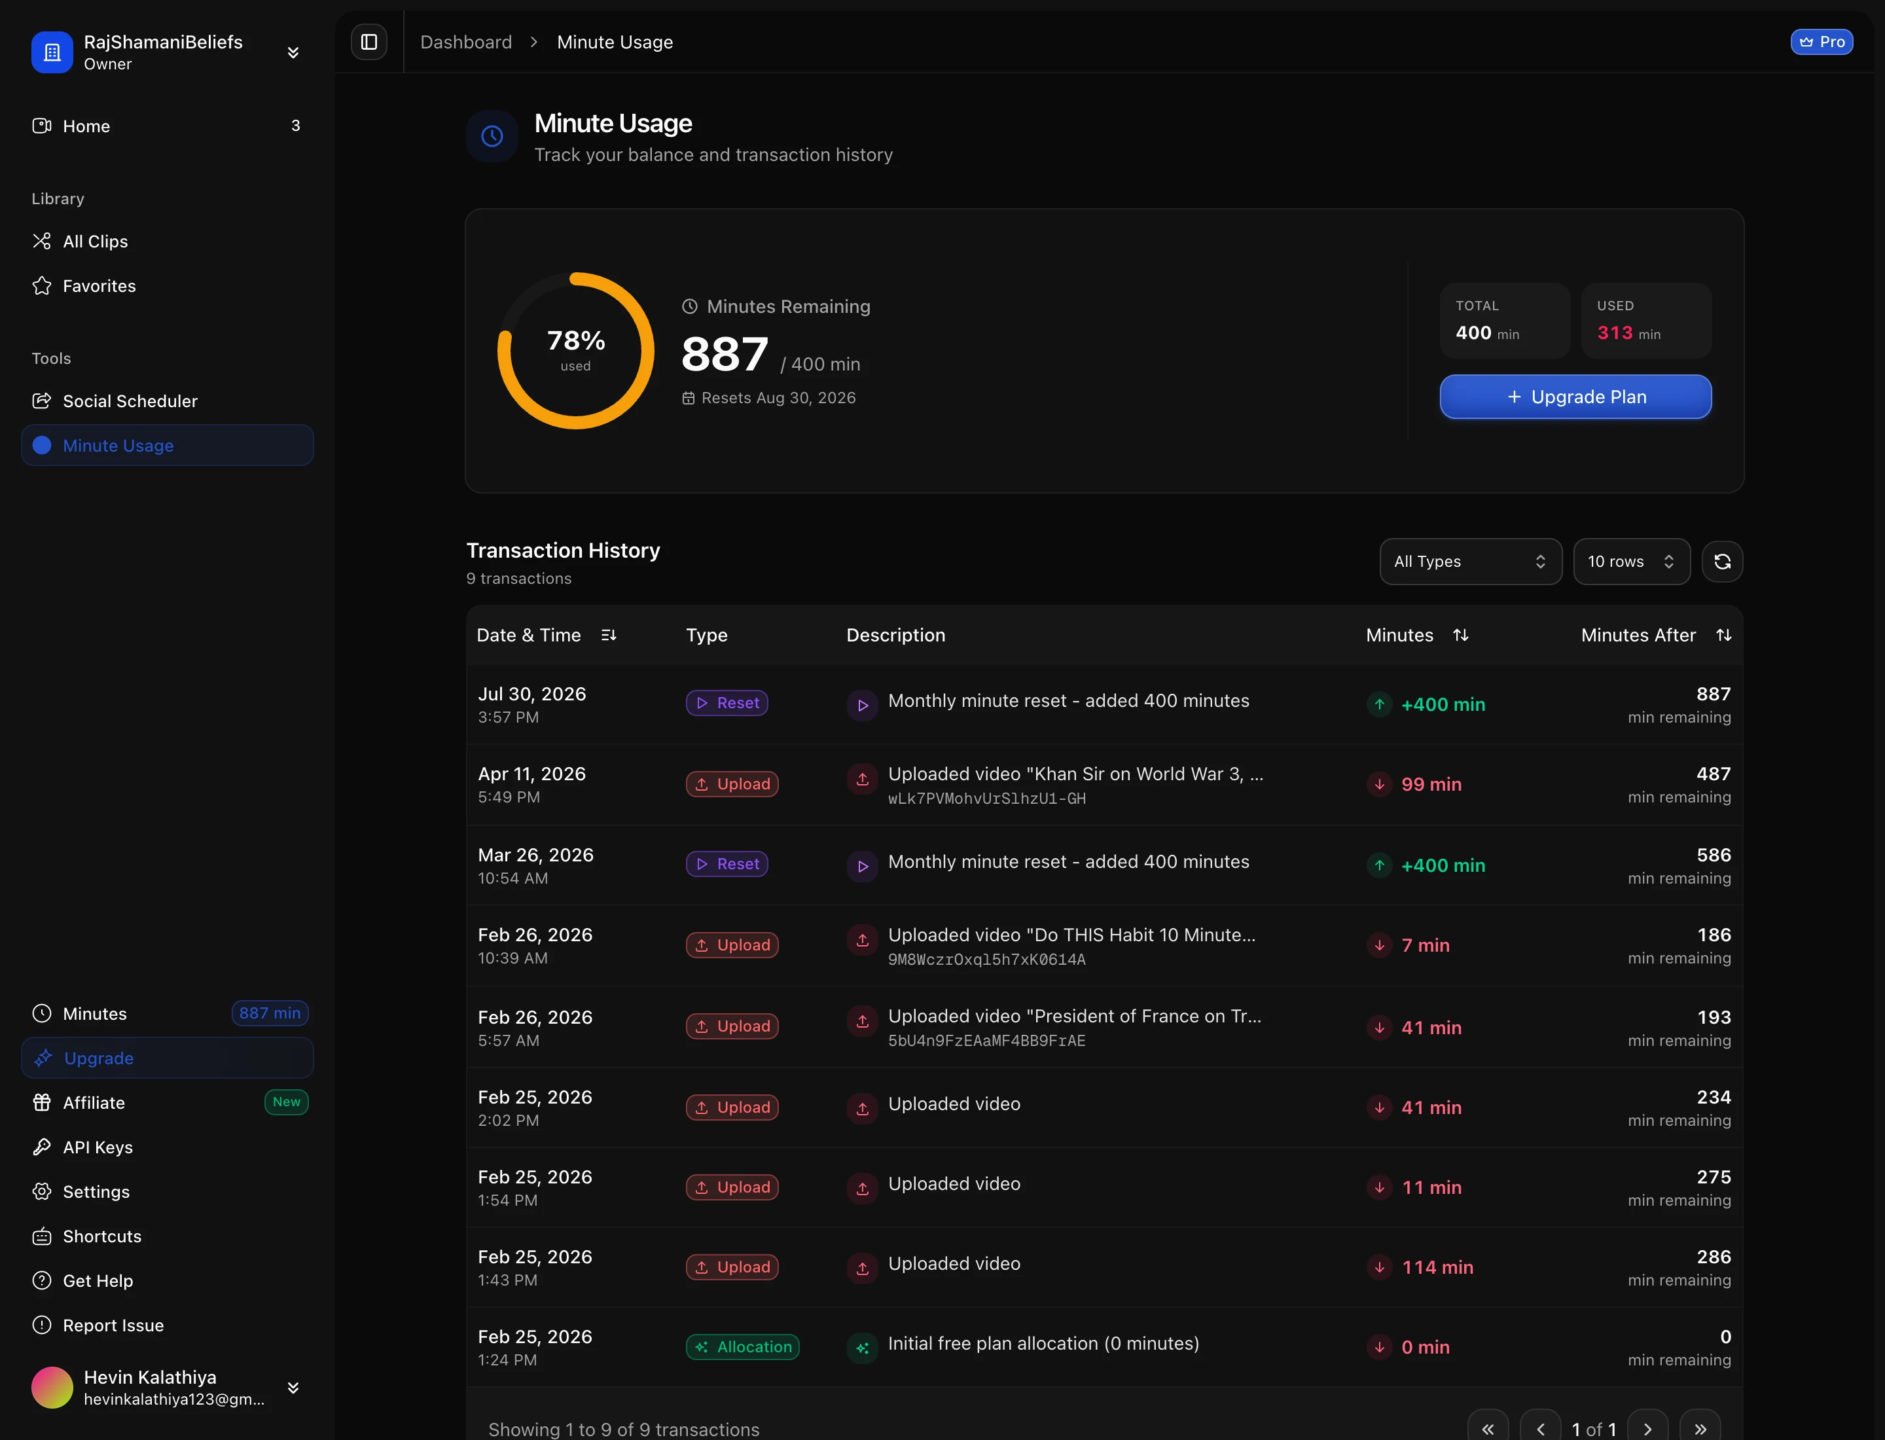Open the All Types filter dropdown
1885x1440 pixels.
pyautogui.click(x=1471, y=562)
